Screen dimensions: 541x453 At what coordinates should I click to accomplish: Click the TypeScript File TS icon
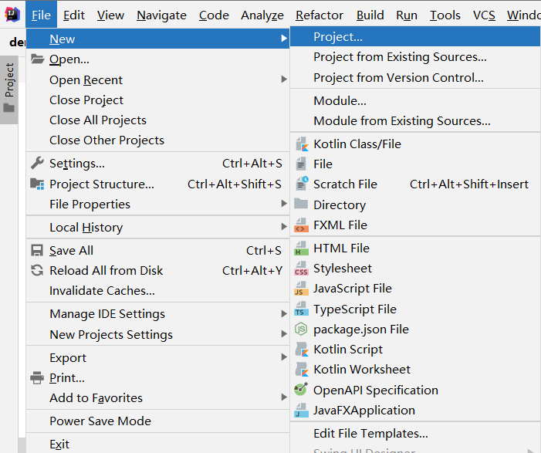click(301, 309)
